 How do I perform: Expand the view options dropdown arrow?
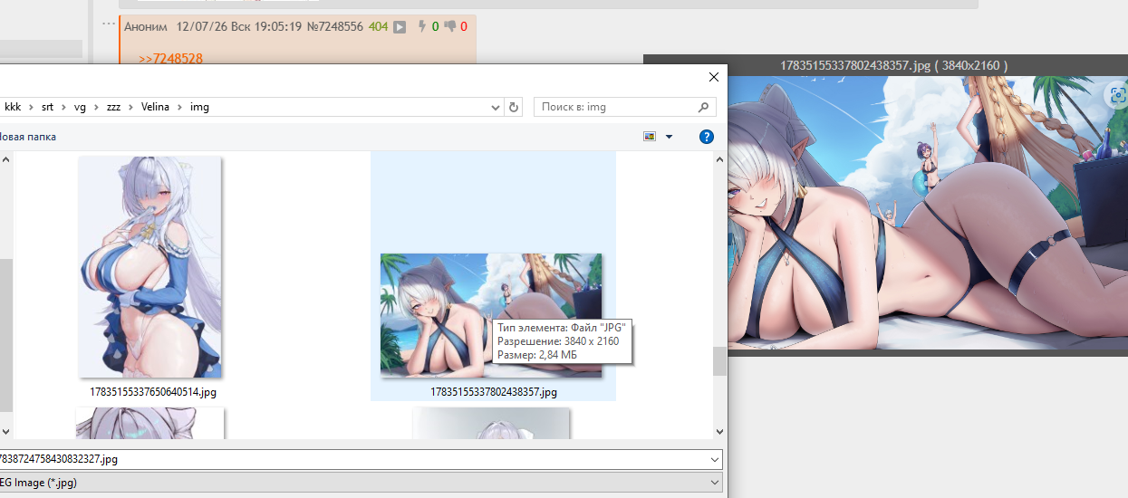(x=670, y=137)
